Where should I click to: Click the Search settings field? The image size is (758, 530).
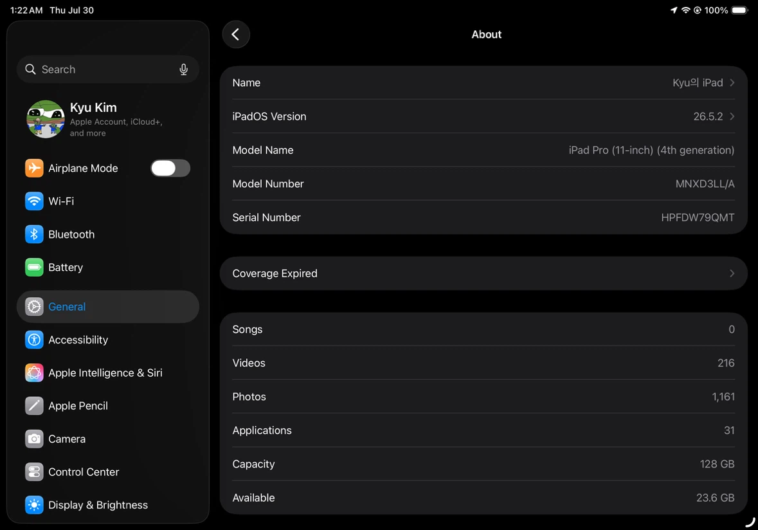tap(108, 69)
